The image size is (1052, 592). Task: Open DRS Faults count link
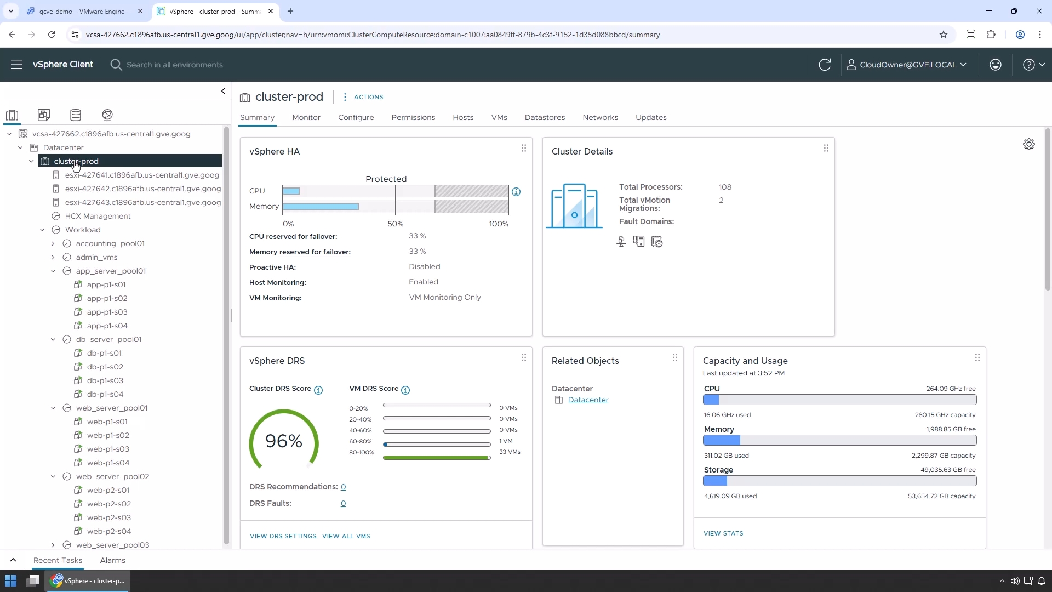click(343, 503)
